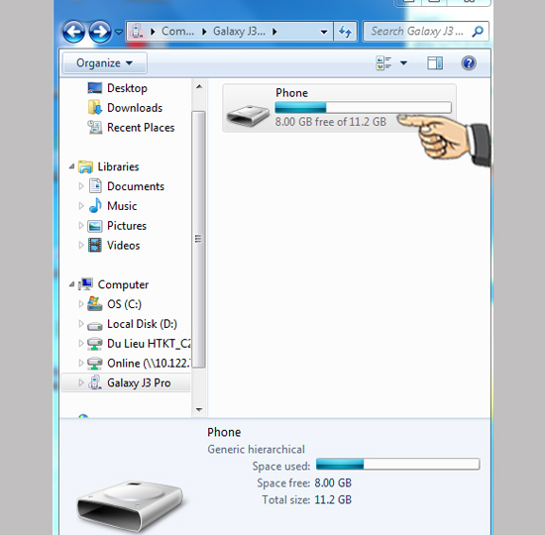Expand the Pictures library
Screen dimensions: 545x535
[81, 226]
